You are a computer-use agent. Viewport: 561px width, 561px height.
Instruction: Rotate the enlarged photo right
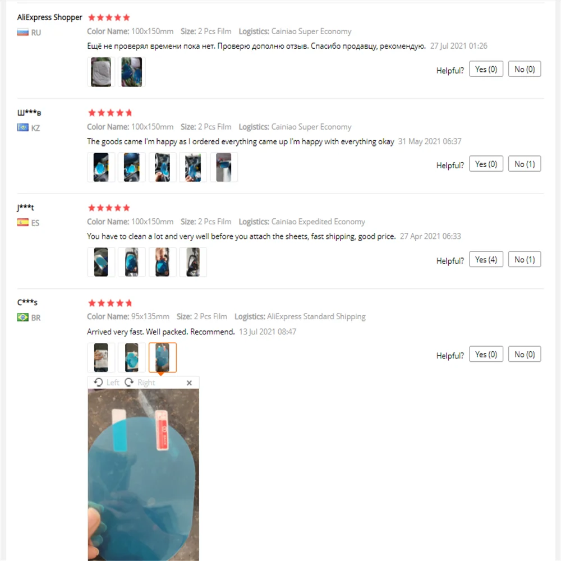coord(140,383)
